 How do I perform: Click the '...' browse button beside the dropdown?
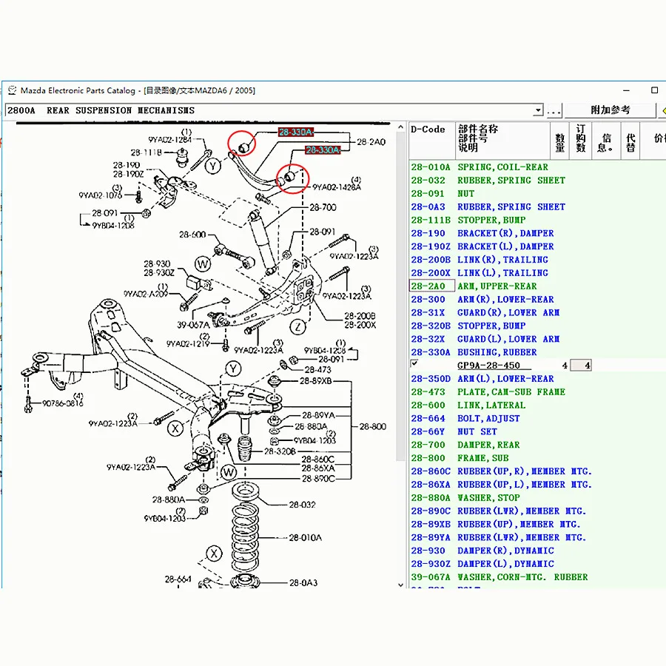554,111
